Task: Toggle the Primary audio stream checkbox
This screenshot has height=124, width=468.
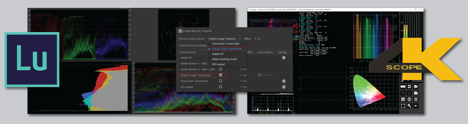Action: [260, 75]
